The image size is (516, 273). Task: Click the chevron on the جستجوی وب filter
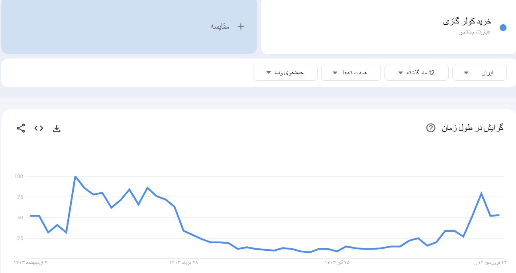(269, 72)
